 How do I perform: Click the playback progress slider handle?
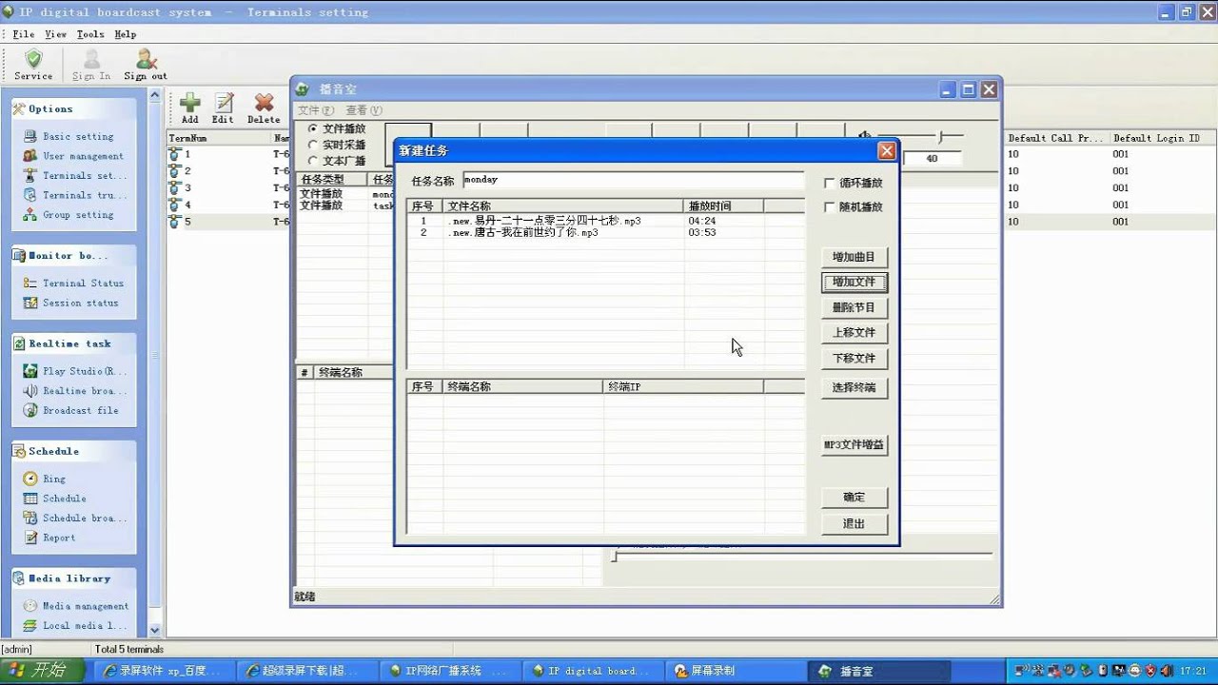click(615, 555)
